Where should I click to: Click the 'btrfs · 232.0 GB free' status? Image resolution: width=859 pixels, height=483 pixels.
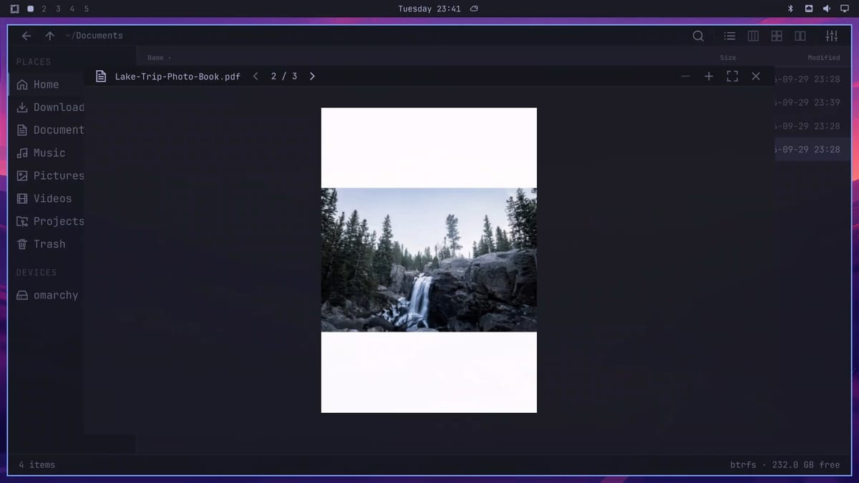pos(785,465)
